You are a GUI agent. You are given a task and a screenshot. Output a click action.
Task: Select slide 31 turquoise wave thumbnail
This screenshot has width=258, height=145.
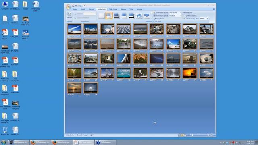(x=124, y=73)
